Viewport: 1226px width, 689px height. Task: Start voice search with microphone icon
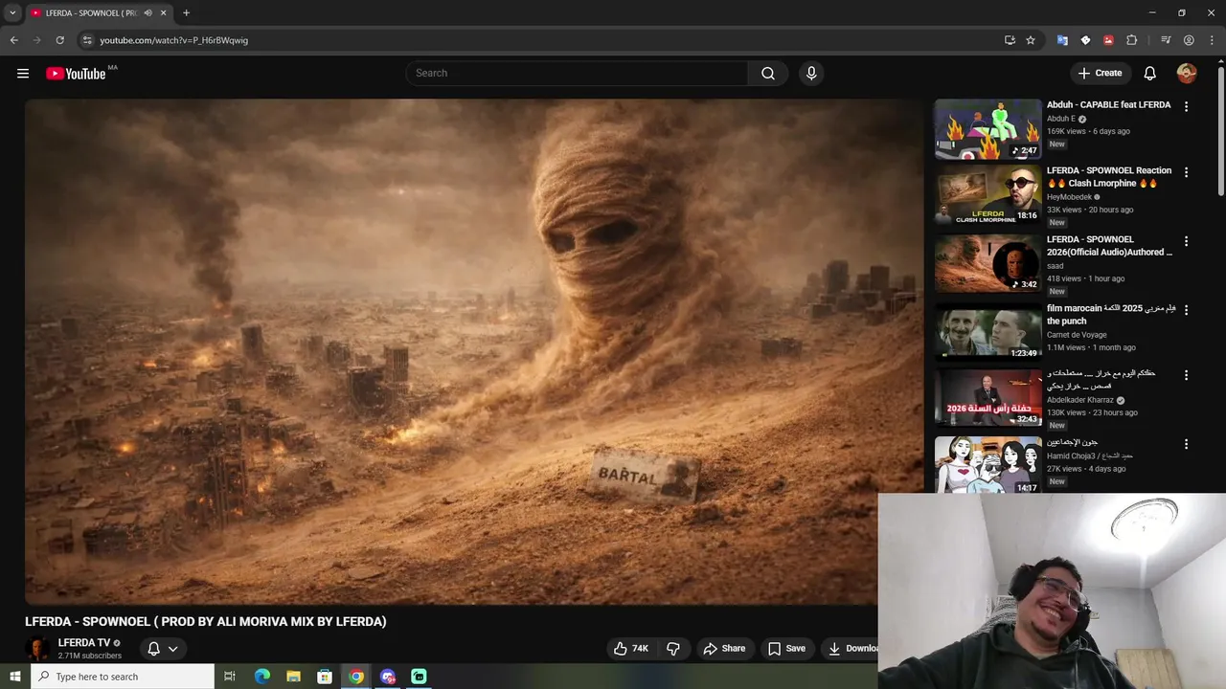coord(811,74)
